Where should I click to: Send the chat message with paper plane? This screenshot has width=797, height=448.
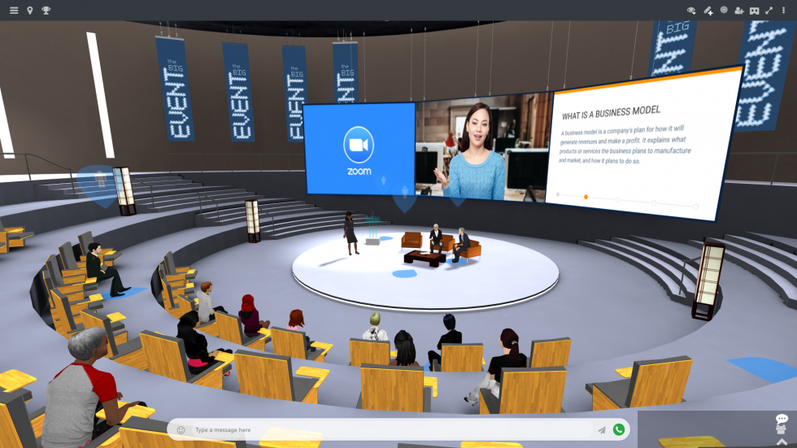(x=602, y=430)
